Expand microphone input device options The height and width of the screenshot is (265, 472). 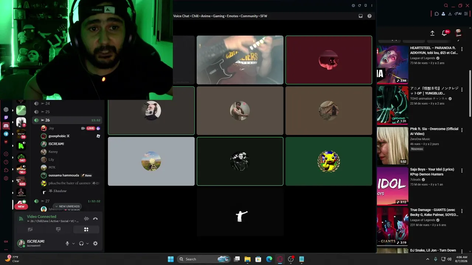coord(73,243)
